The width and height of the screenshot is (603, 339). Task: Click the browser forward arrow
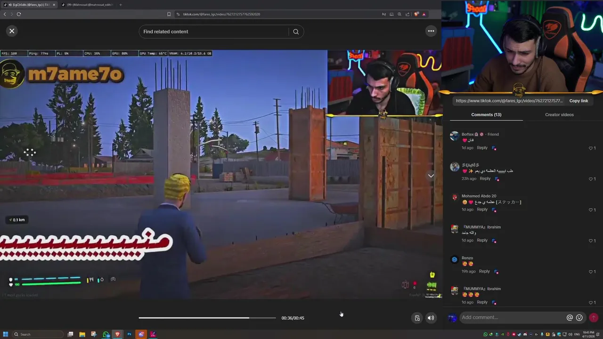point(12,14)
